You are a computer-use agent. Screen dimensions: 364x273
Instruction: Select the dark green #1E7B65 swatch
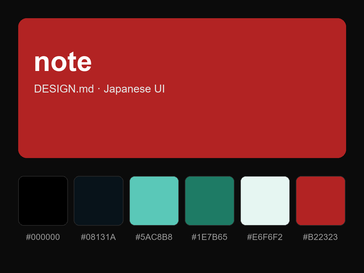coord(210,201)
